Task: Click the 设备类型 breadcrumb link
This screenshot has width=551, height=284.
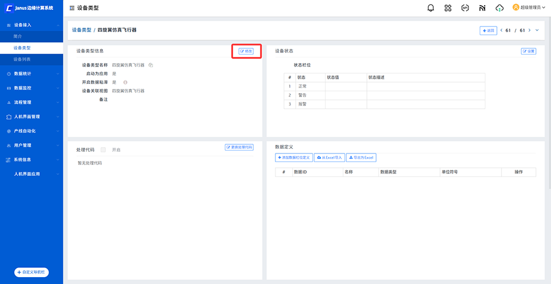Action: click(x=81, y=29)
